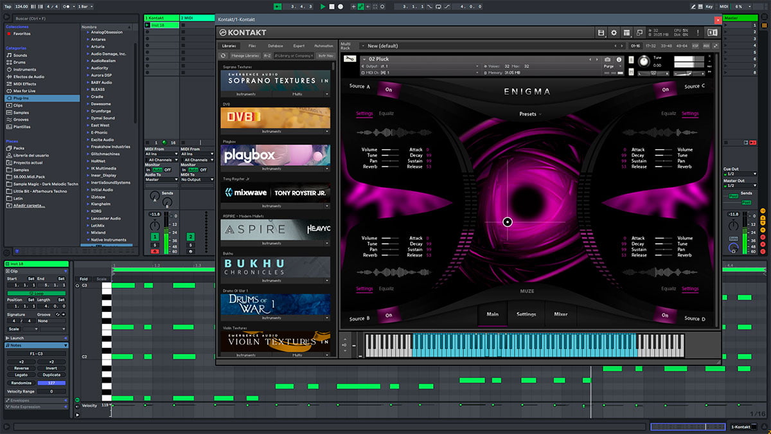The height and width of the screenshot is (434, 771).
Task: Switch to Kontakt's Automation tab
Action: [x=323, y=46]
